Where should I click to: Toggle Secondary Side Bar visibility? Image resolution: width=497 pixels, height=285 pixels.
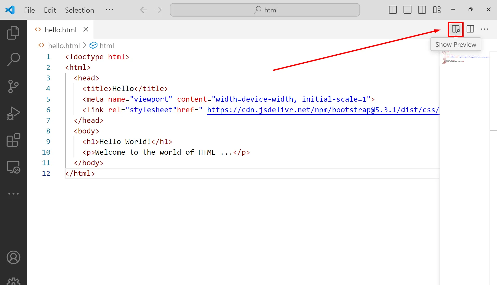coord(422,10)
